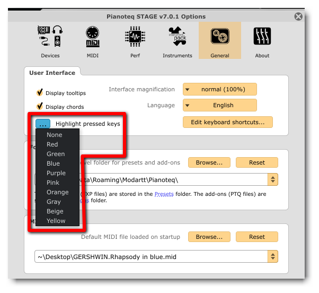Choose Blue from highlight color menu
This screenshot has height=293, width=319.
(57, 163)
